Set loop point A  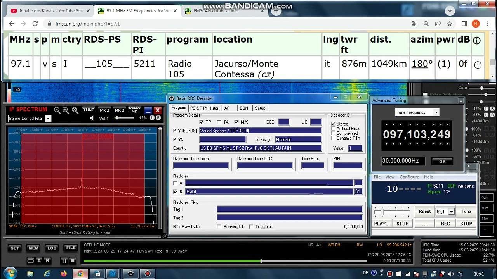(x=39, y=261)
